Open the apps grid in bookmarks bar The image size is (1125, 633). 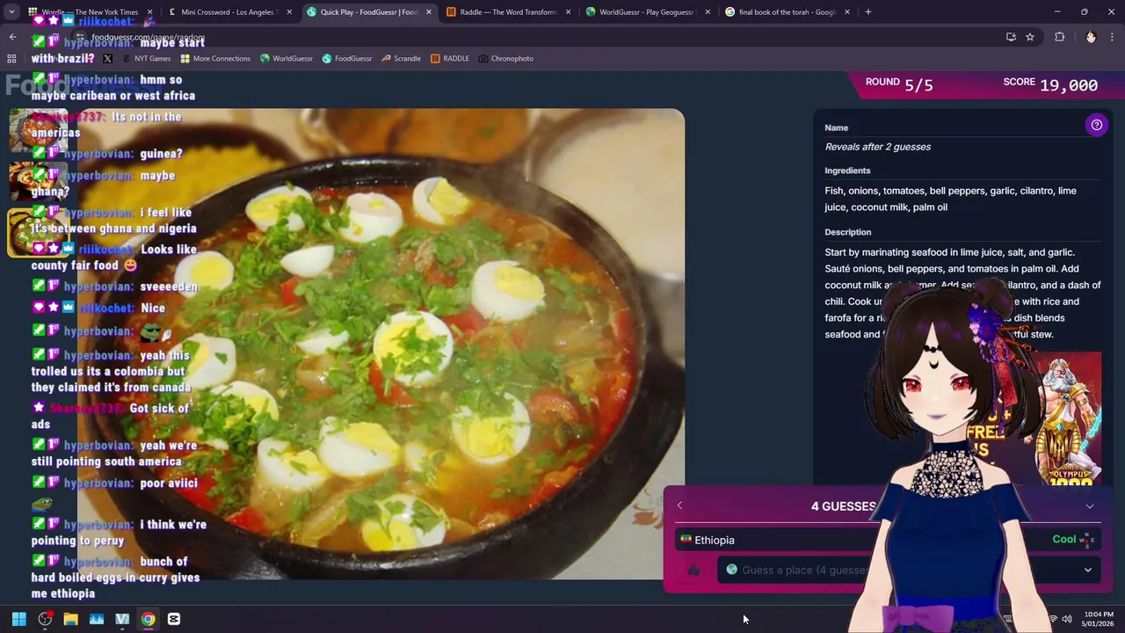click(11, 58)
